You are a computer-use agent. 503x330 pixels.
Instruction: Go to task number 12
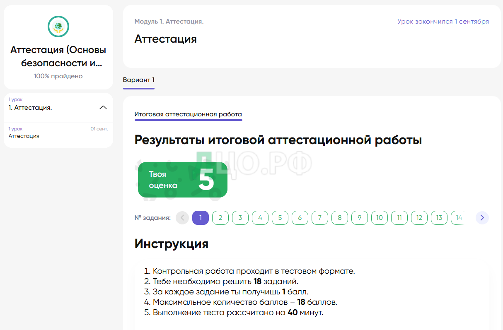pos(419,218)
